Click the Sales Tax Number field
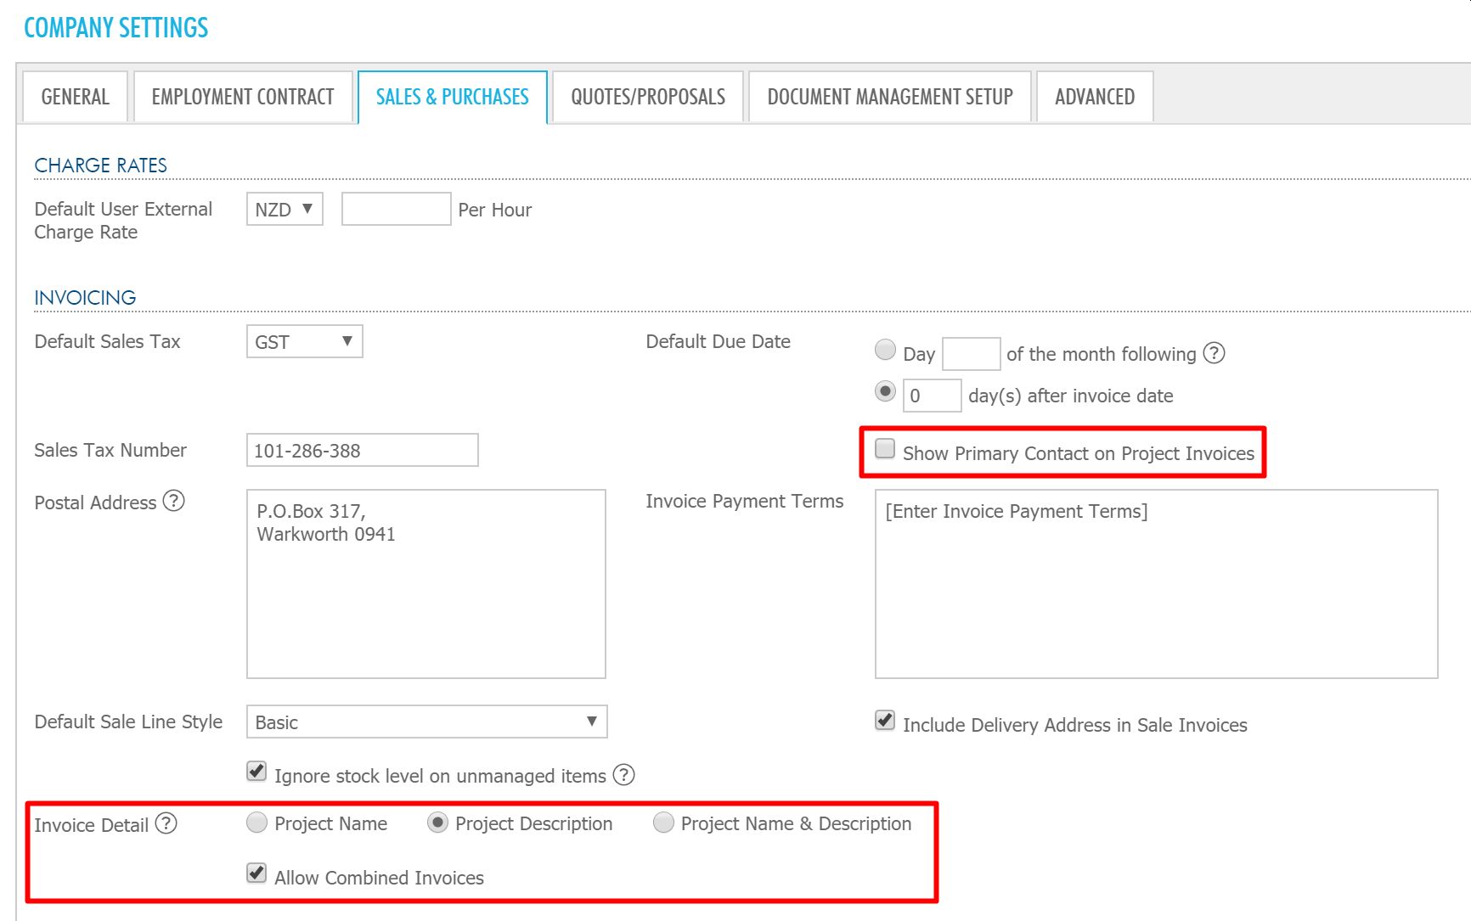Viewport: 1471px width, 921px height. pos(362,451)
